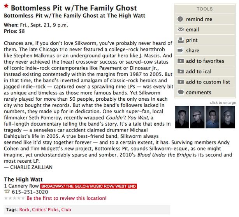
Task: Open the Club tag
Action: [x=66, y=210]
